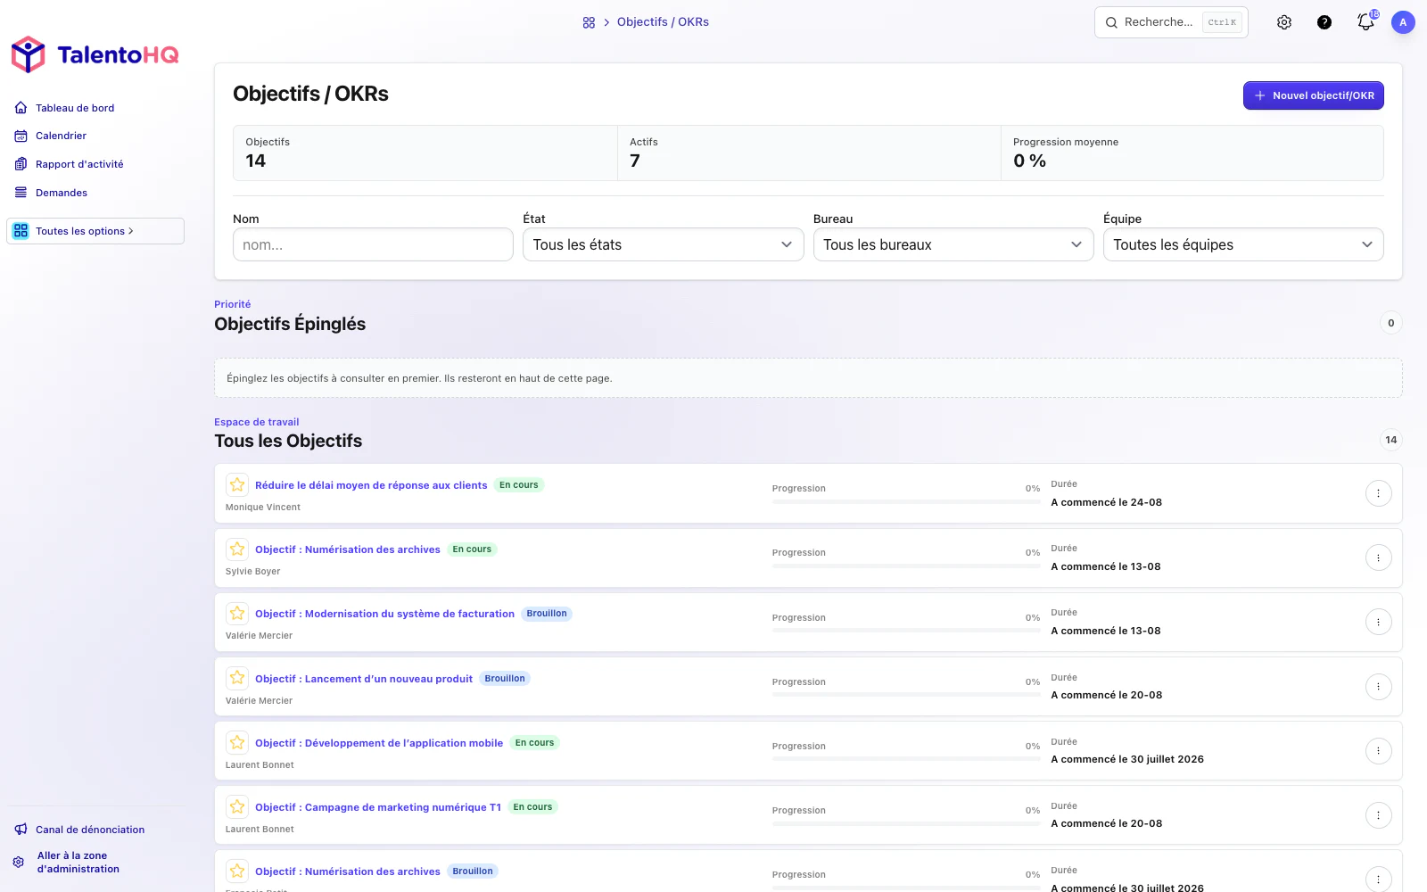The width and height of the screenshot is (1427, 892).
Task: Open the Toutes les équipes dropdown
Action: (x=1243, y=244)
